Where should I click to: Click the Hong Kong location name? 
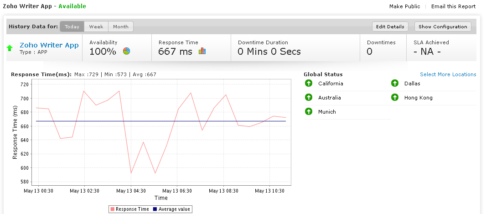419,98
